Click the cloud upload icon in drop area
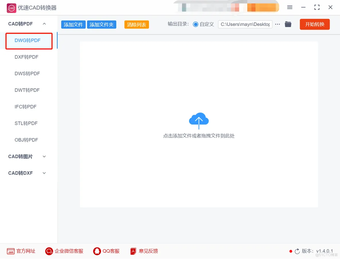 pos(199,121)
